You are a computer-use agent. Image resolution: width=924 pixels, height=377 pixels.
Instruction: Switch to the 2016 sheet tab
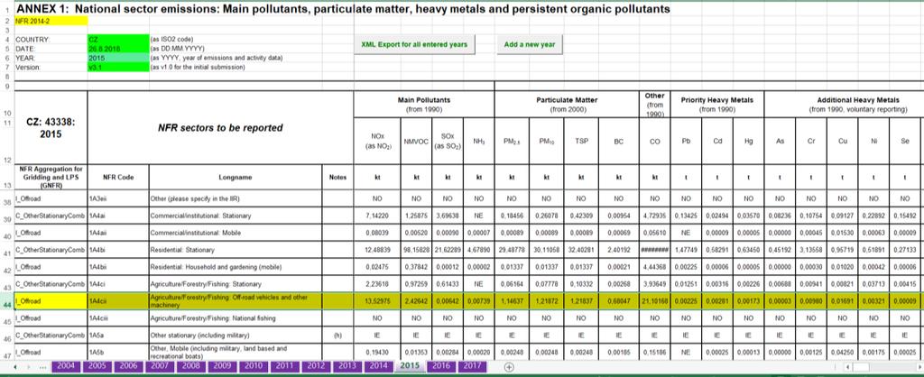[440, 366]
